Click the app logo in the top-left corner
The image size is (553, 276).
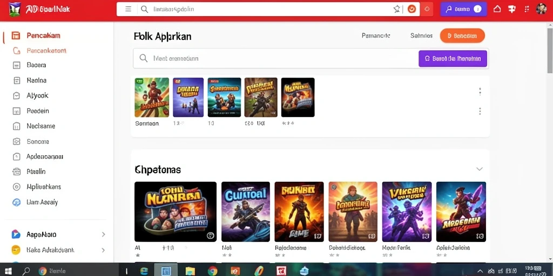pyautogui.click(x=14, y=9)
